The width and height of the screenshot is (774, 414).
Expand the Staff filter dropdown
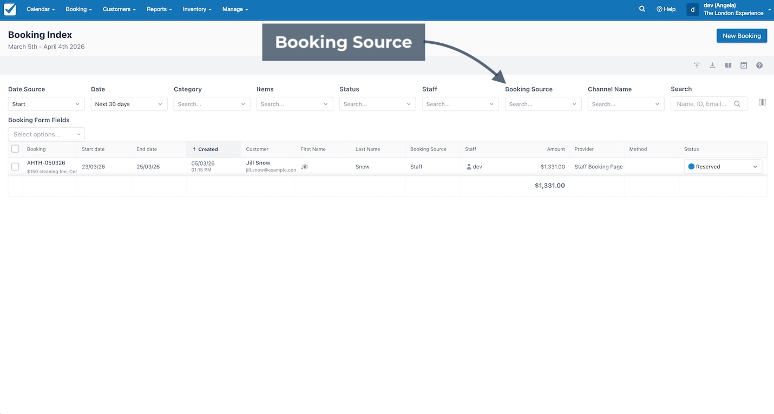(x=460, y=104)
